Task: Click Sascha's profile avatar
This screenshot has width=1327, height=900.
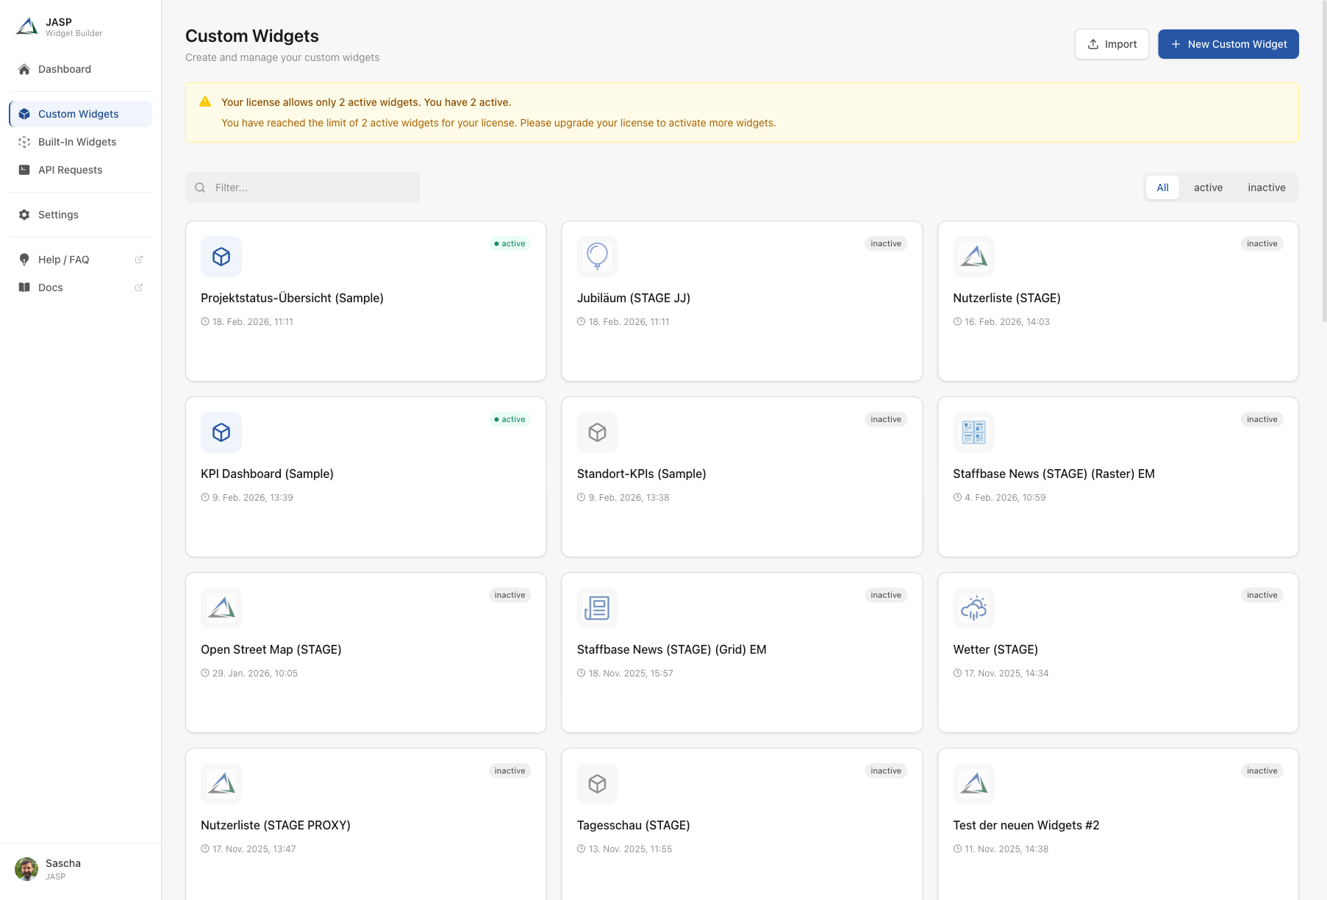Action: (26, 868)
